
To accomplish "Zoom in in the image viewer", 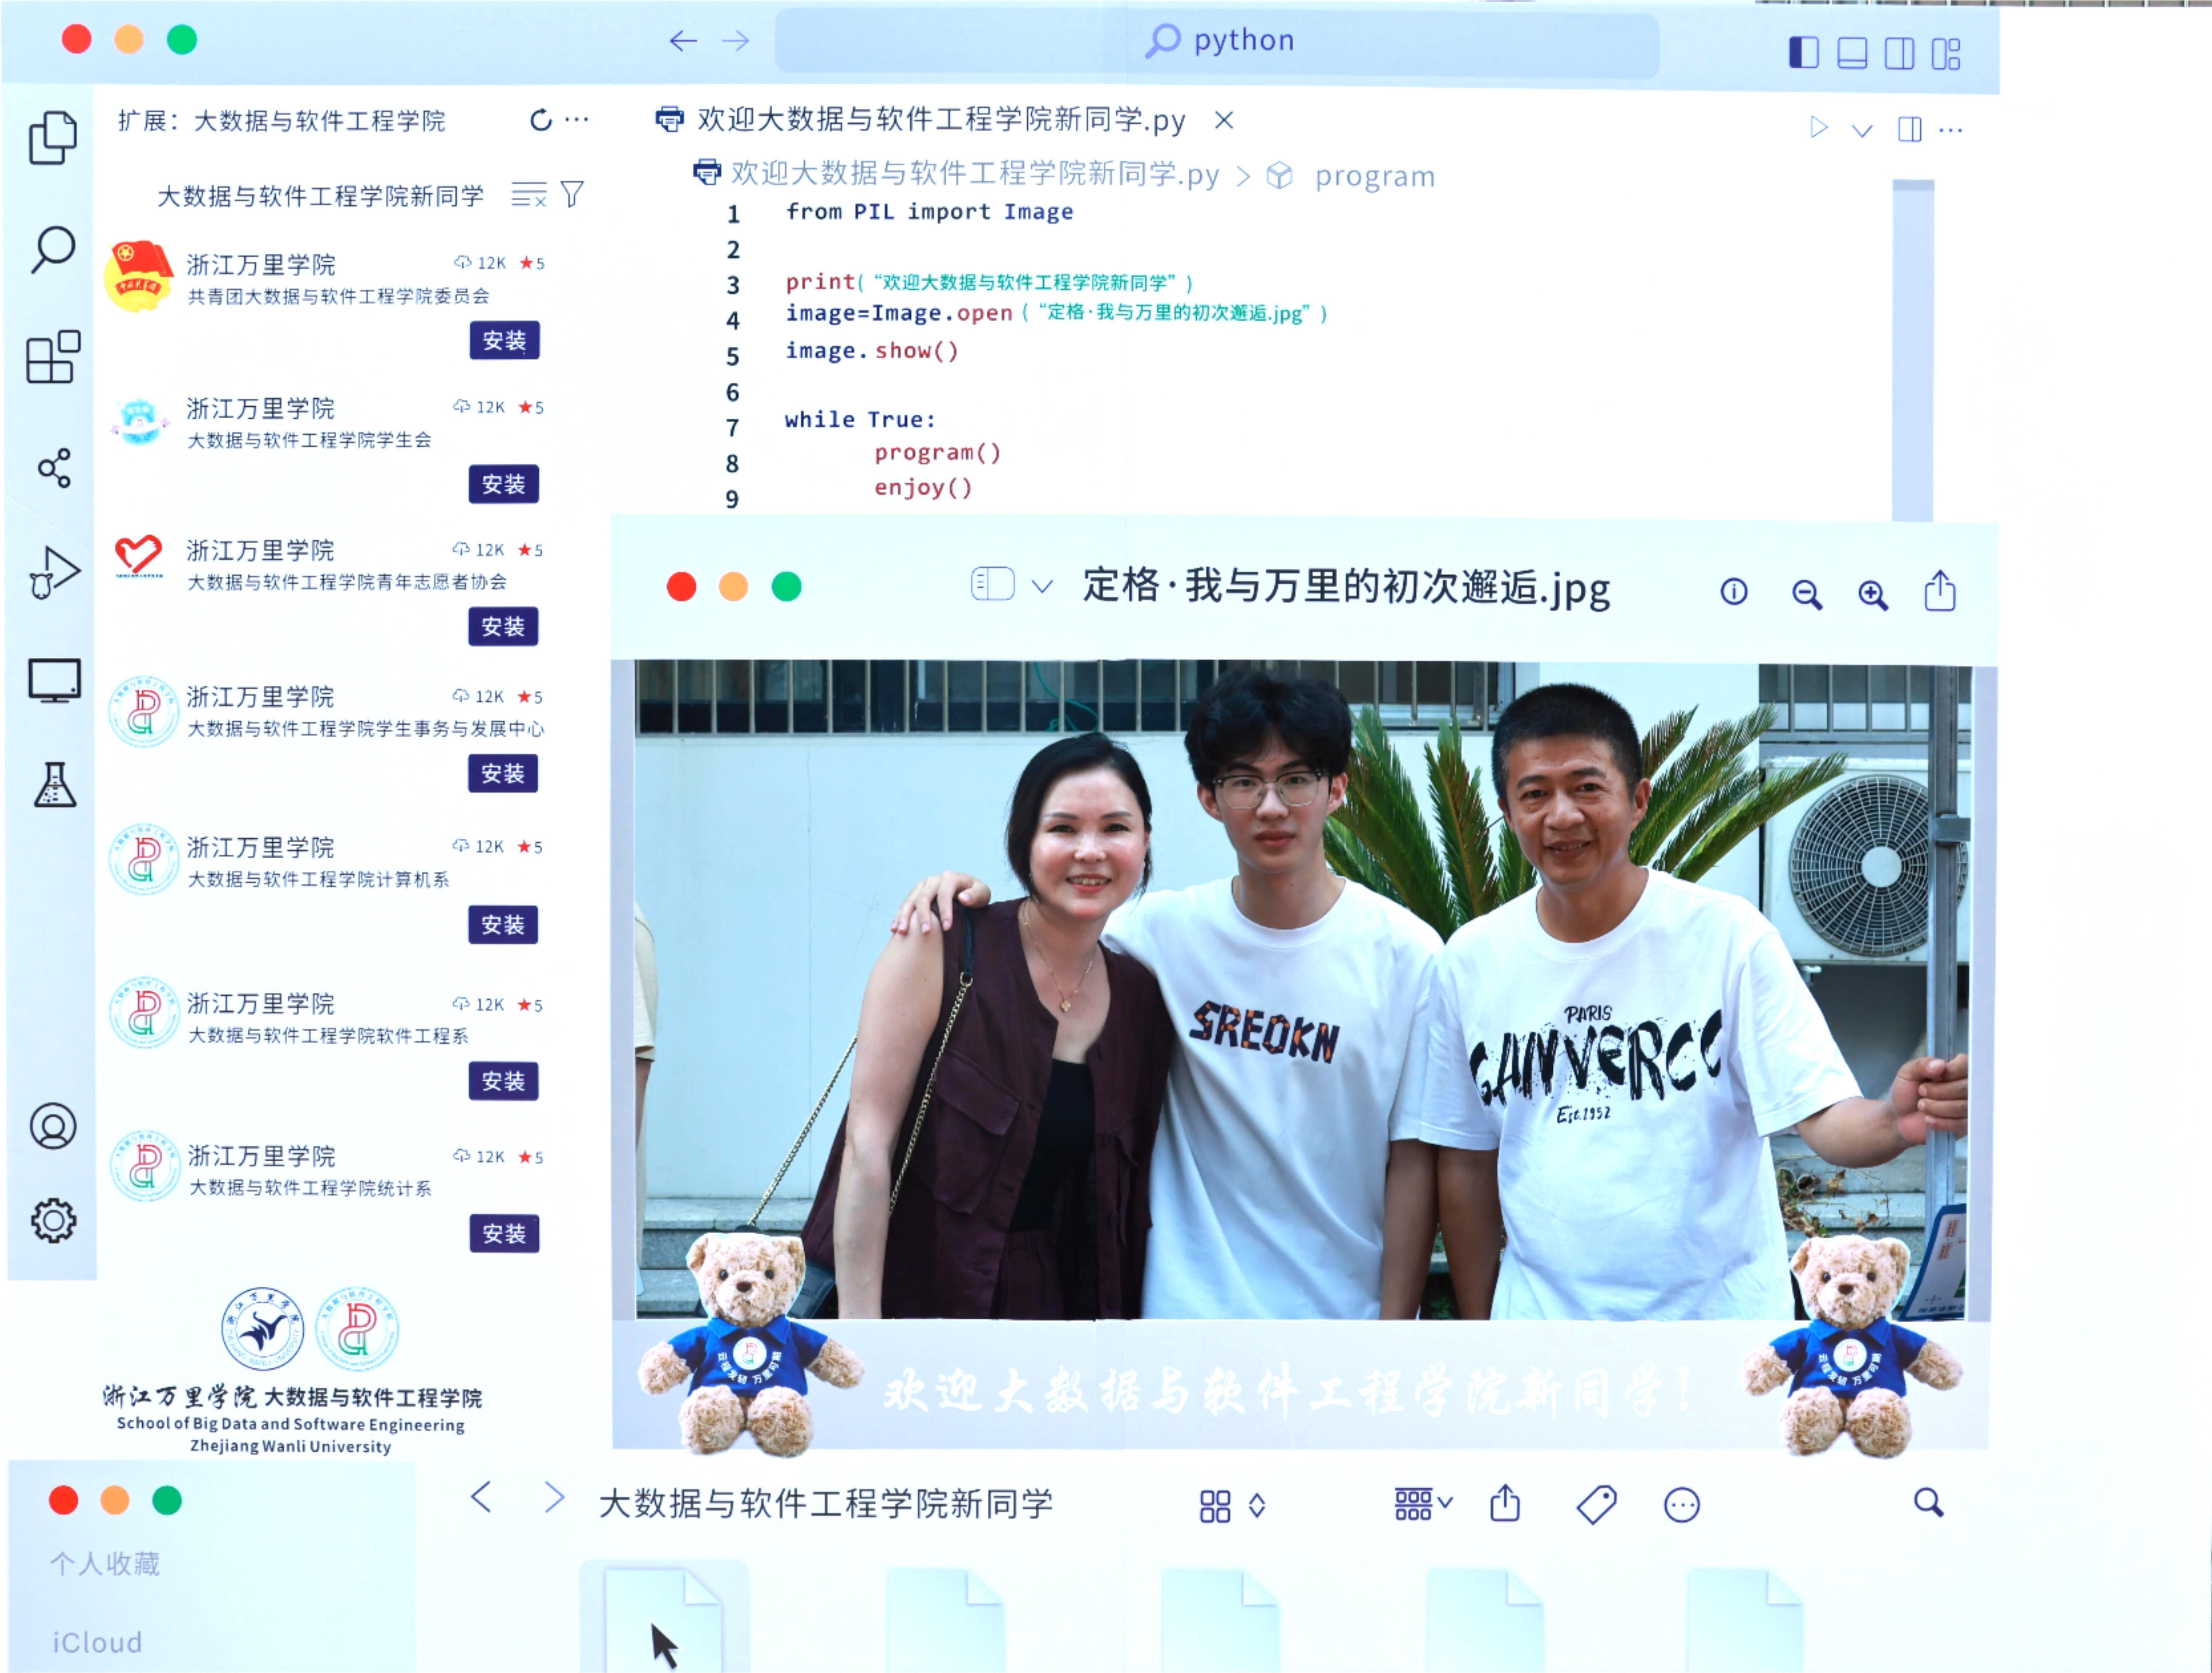I will pos(1873,595).
